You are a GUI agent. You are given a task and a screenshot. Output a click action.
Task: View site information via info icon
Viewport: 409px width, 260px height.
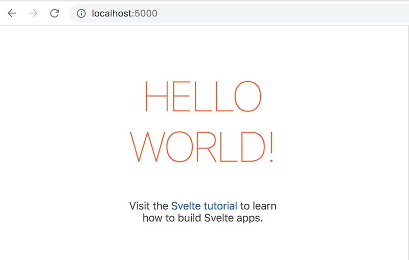pos(81,13)
